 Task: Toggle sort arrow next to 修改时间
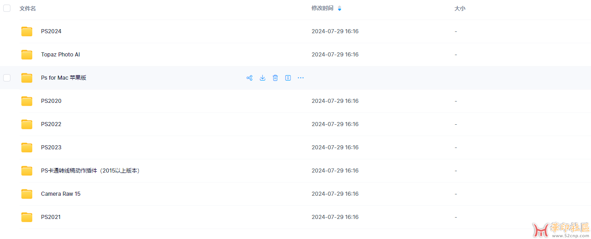point(340,8)
